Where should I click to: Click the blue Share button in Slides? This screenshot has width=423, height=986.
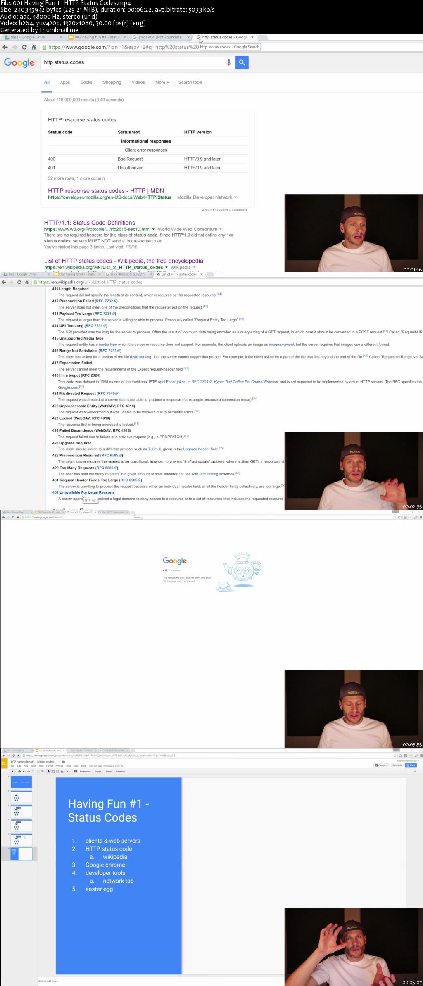[411, 765]
